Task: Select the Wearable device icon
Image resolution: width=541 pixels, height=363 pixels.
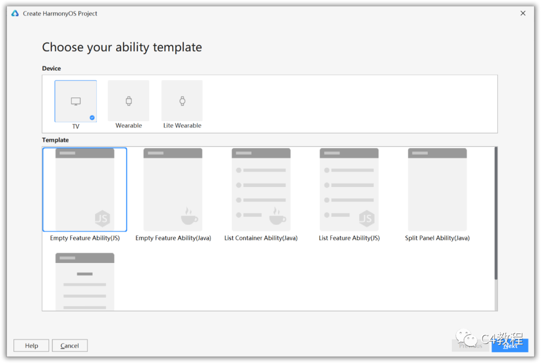Action: point(129,101)
